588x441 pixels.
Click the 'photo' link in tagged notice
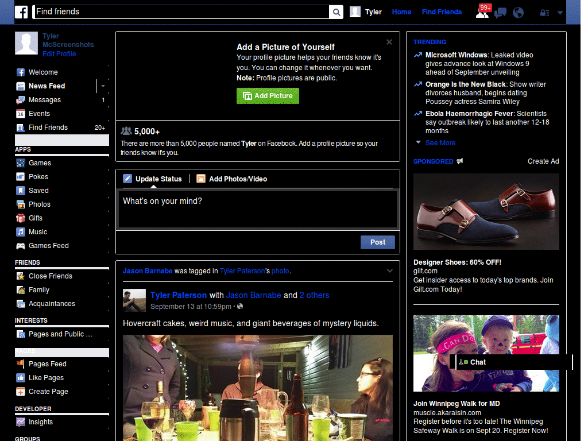point(280,271)
